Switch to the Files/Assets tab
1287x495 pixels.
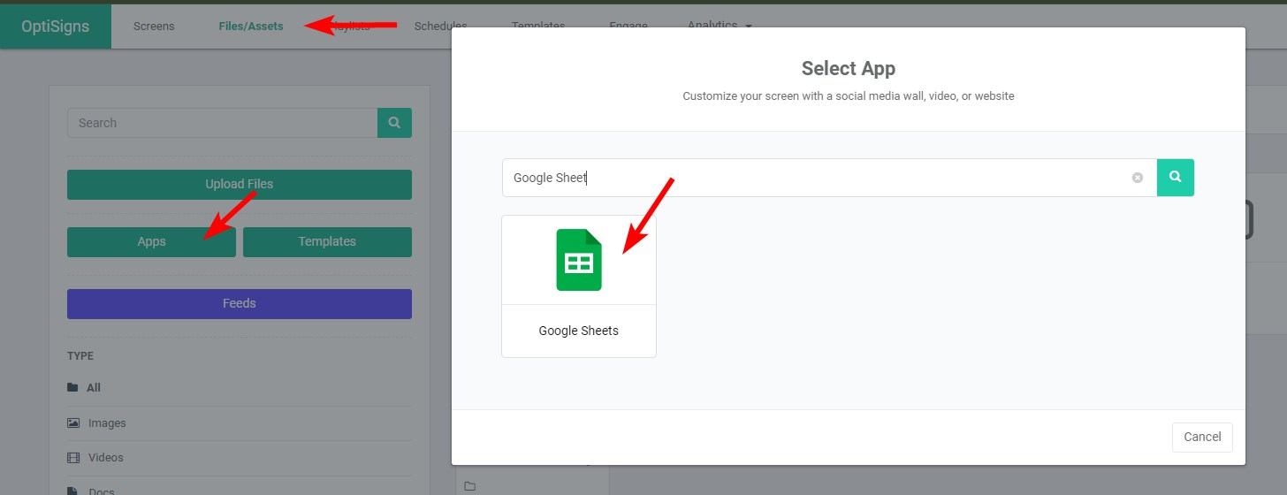(251, 27)
